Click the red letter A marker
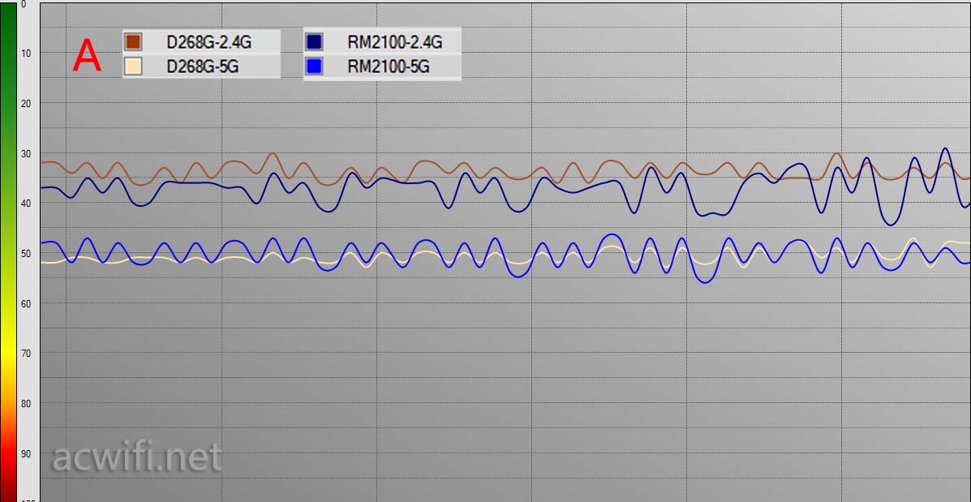 point(87,57)
